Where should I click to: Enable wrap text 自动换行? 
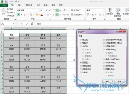(76, 10)
